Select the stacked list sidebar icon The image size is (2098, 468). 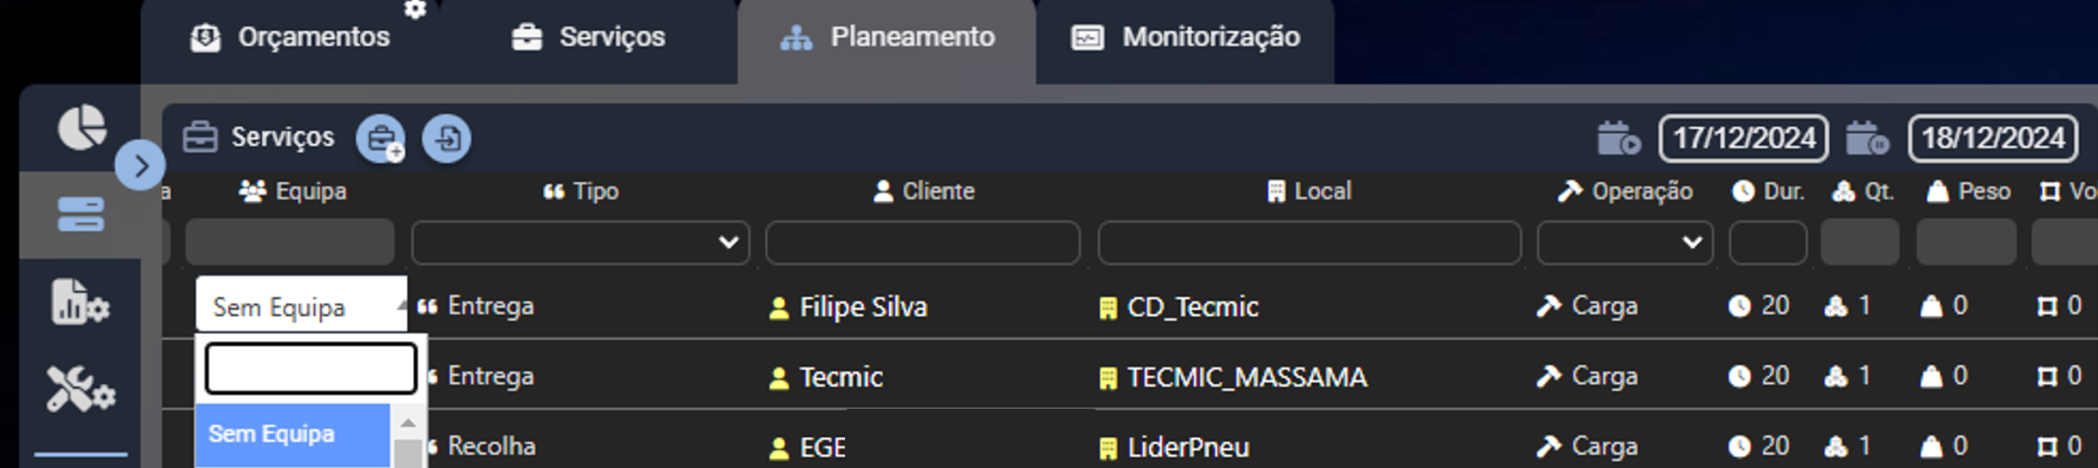tap(81, 215)
